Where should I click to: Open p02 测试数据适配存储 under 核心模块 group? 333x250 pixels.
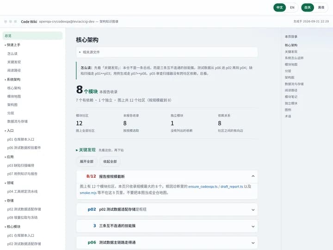click(x=24, y=244)
